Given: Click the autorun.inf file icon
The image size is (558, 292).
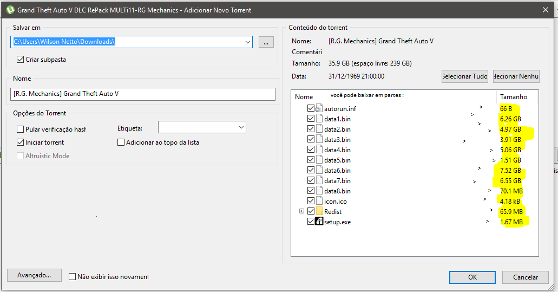Looking at the screenshot, I should pyautogui.click(x=319, y=108).
